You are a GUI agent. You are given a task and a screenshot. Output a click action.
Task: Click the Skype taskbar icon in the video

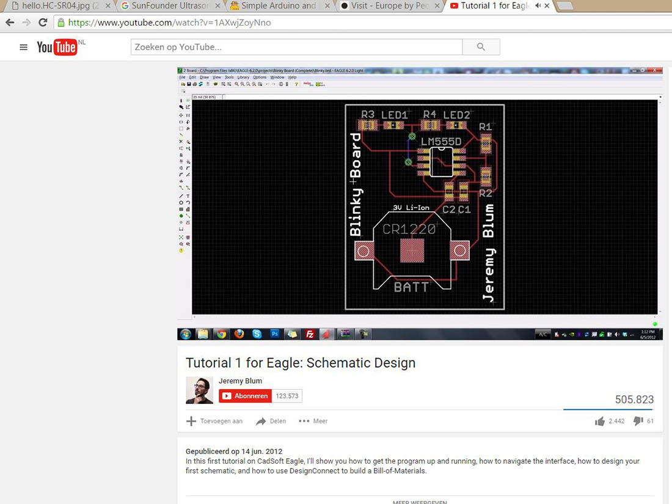257,334
